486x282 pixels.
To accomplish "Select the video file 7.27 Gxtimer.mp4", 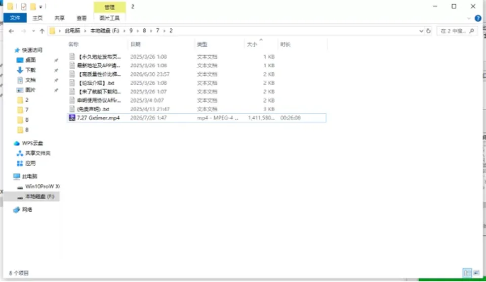I will click(98, 118).
